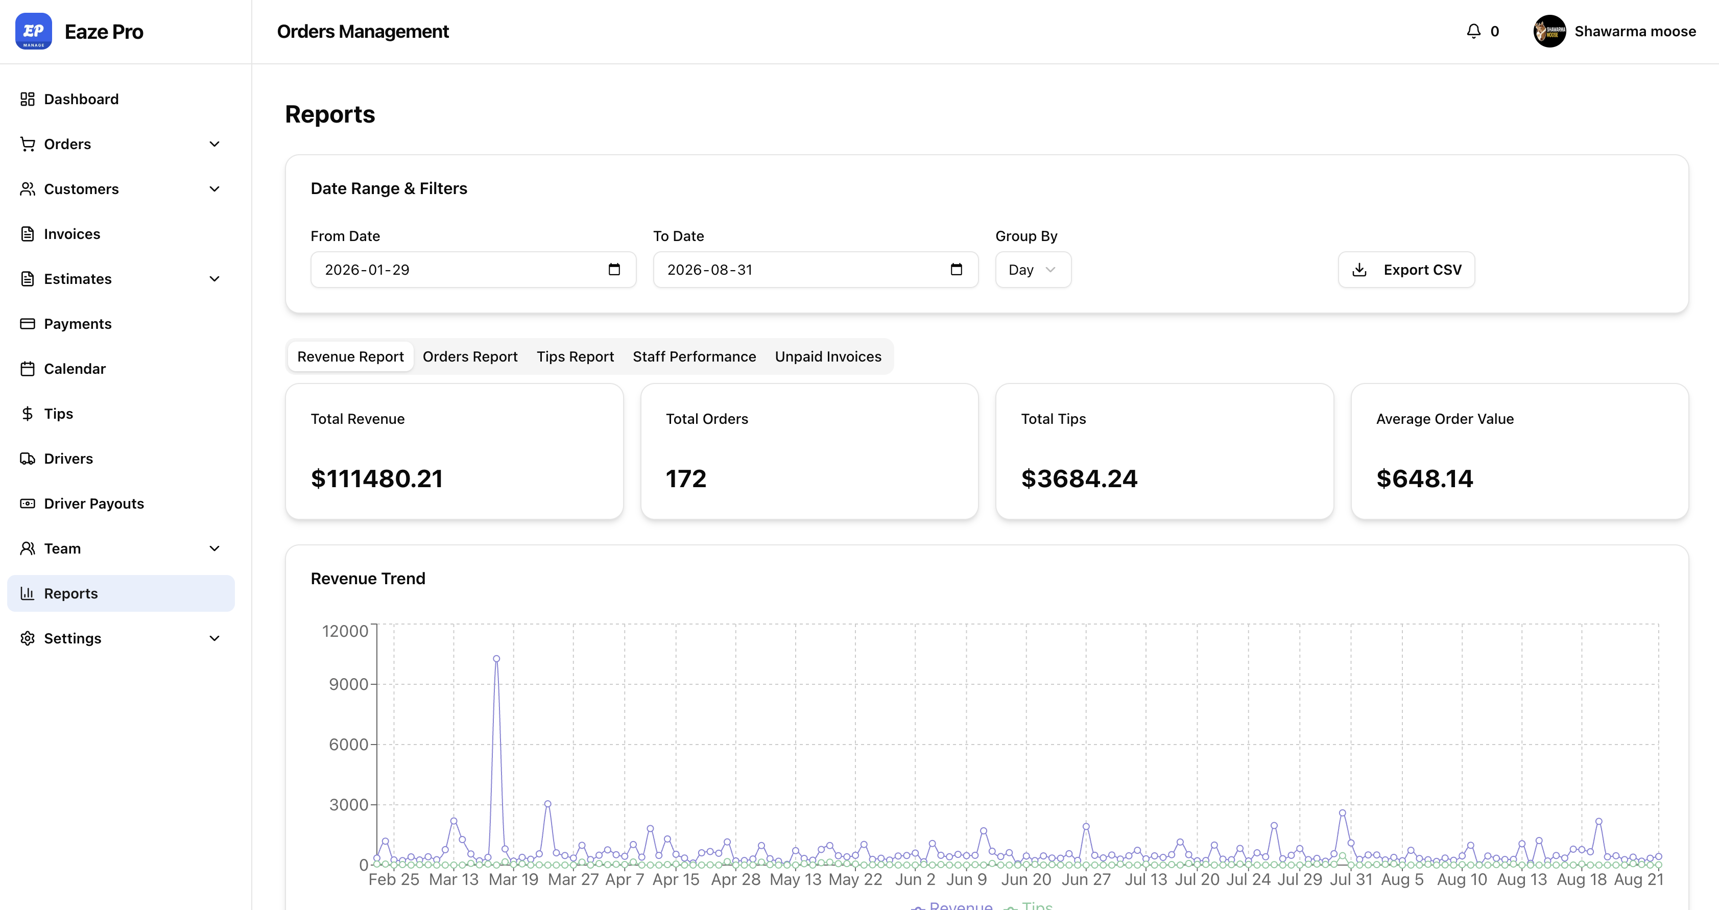Click the Orders cart icon

[x=28, y=144]
